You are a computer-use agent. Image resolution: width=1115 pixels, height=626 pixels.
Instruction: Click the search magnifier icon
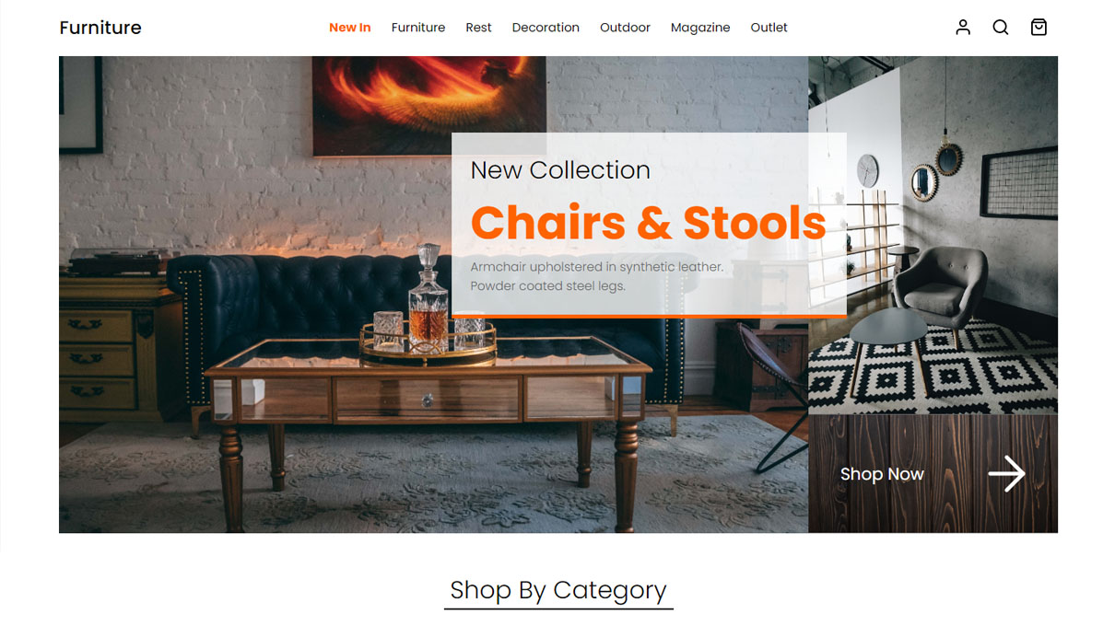pyautogui.click(x=1001, y=28)
